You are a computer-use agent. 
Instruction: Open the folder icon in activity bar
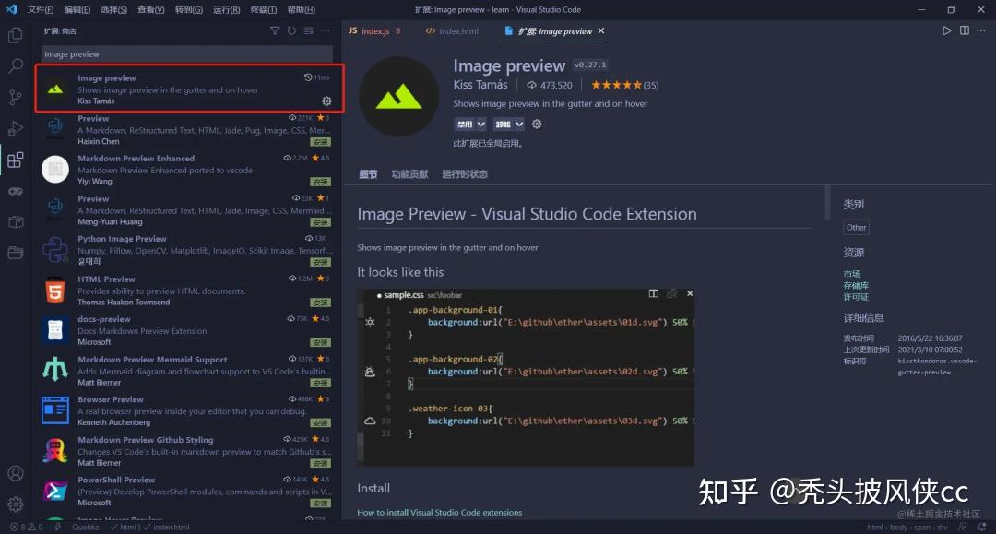(16, 253)
